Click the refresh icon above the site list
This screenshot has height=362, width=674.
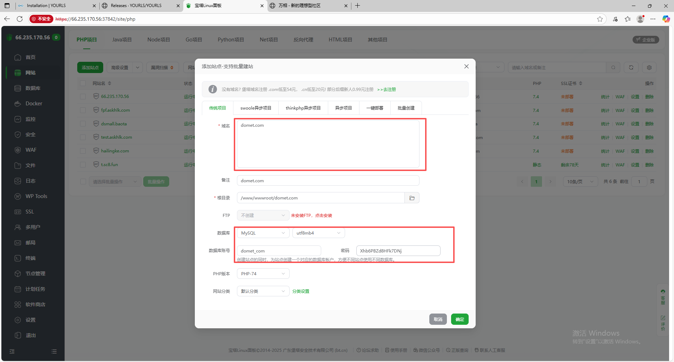(631, 67)
